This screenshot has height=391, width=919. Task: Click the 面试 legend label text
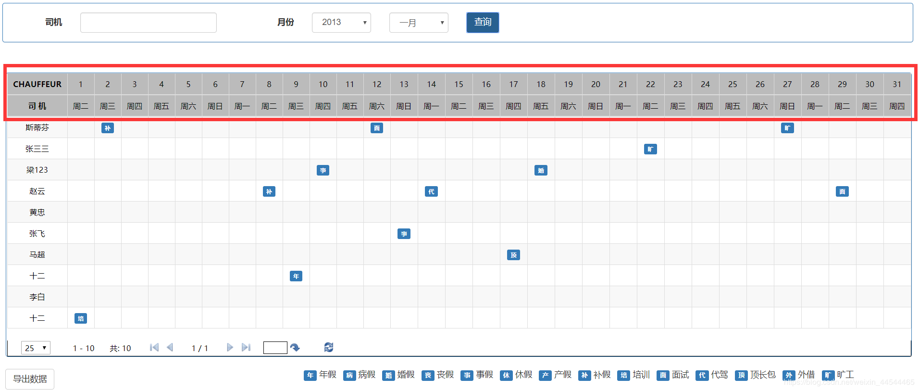click(680, 375)
